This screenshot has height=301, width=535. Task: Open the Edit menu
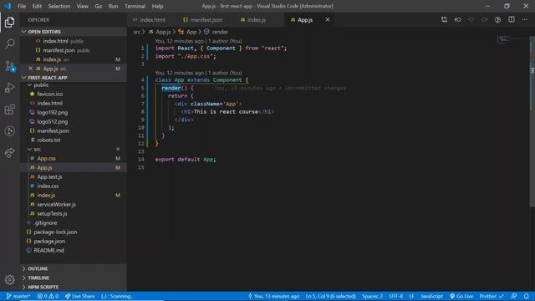[x=37, y=6]
